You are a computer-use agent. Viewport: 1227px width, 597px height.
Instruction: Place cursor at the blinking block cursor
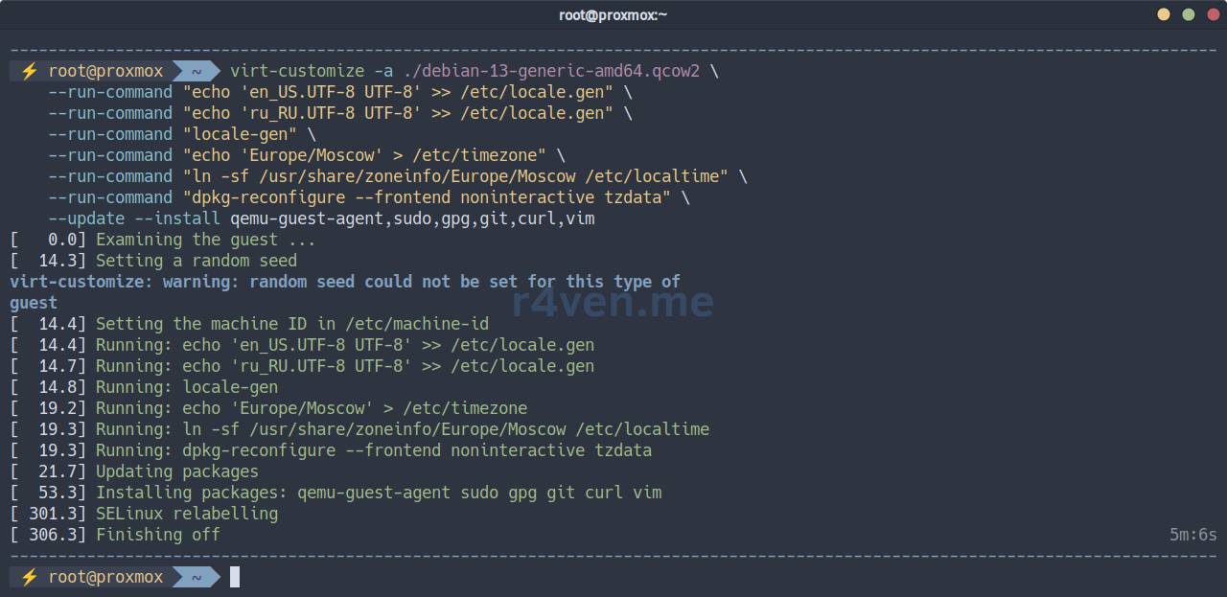tap(235, 577)
